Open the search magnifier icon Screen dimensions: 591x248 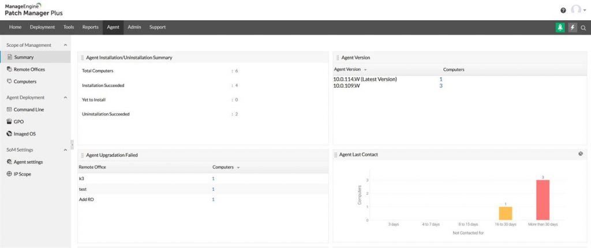coord(583,28)
